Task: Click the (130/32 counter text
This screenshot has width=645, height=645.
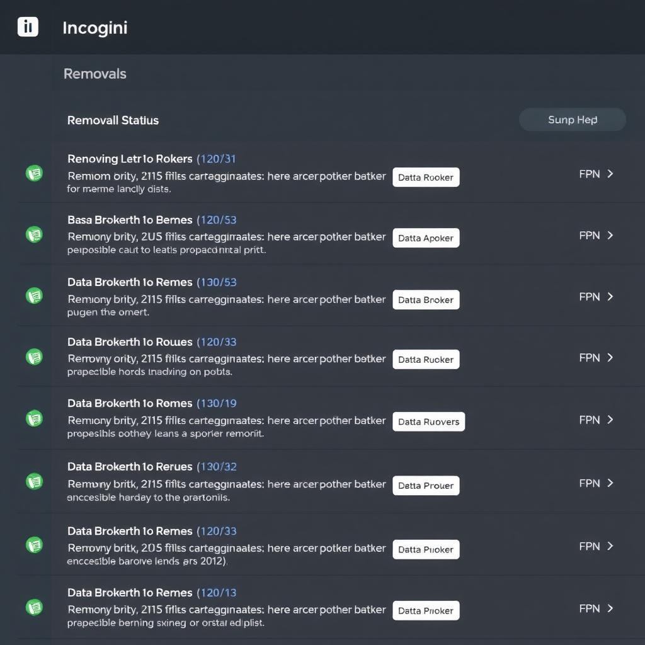Action: click(x=217, y=467)
